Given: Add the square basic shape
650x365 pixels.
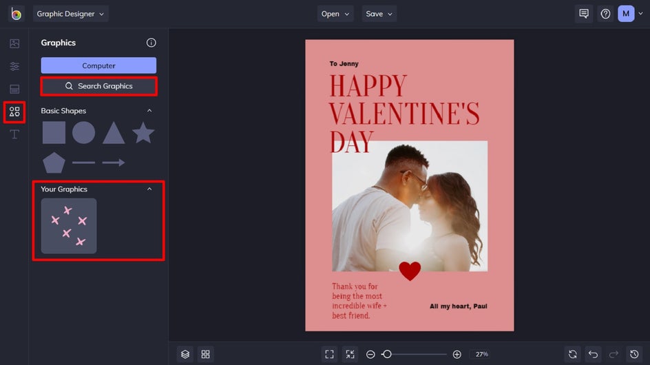Looking at the screenshot, I should click(x=54, y=133).
